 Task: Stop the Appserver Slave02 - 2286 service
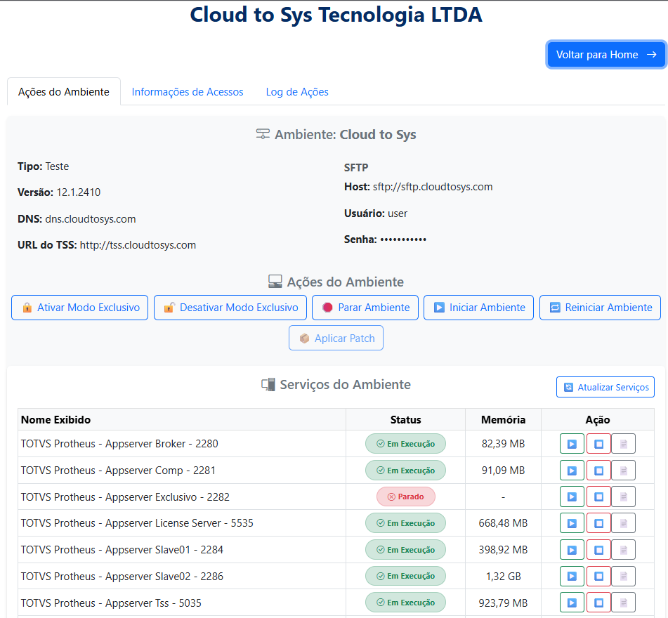click(x=598, y=576)
